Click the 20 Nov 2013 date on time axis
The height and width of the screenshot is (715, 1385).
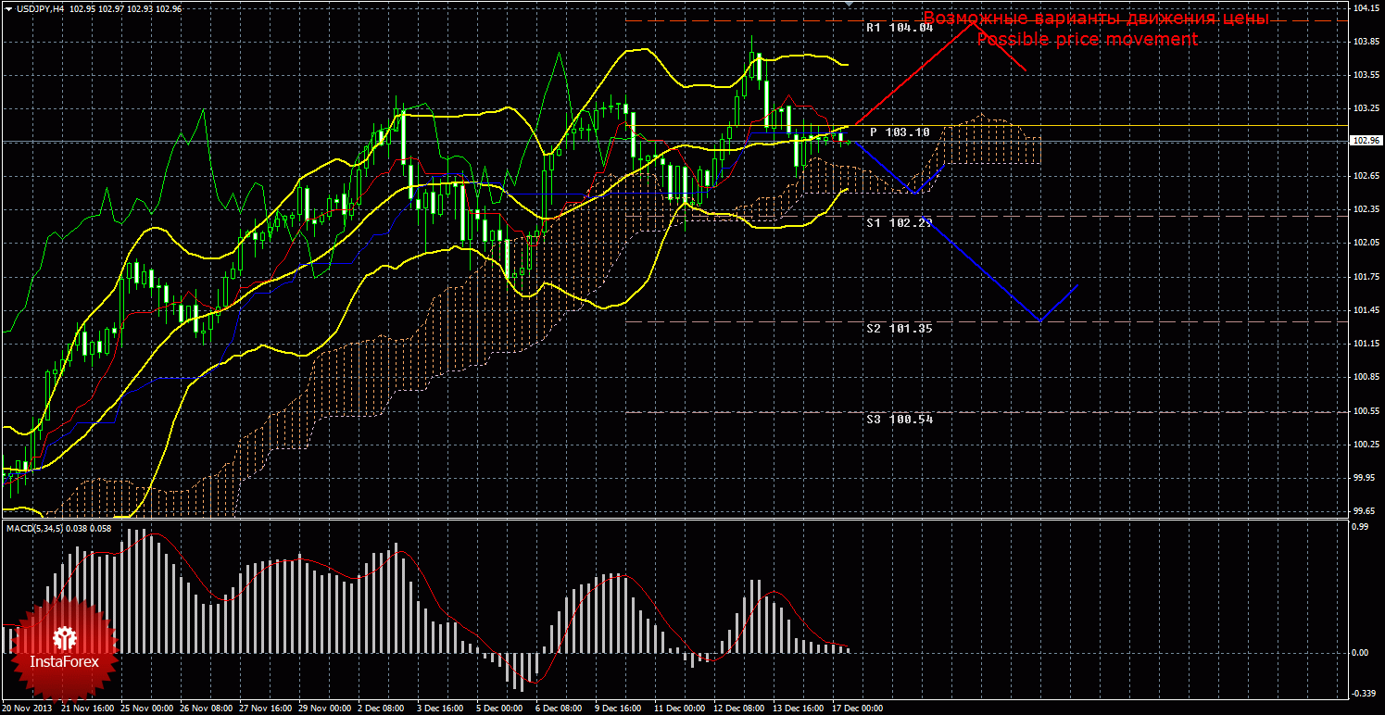28,709
